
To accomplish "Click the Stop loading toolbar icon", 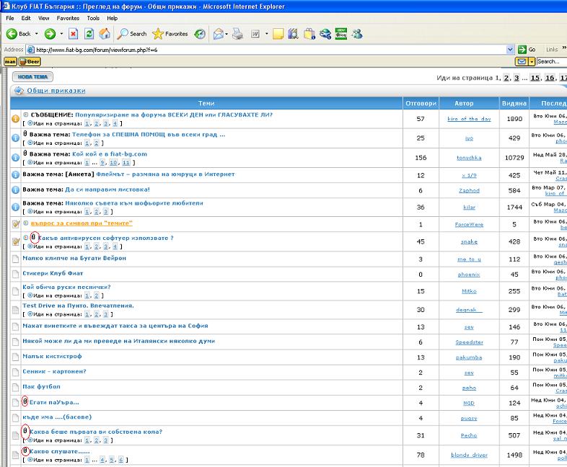I will 74,34.
